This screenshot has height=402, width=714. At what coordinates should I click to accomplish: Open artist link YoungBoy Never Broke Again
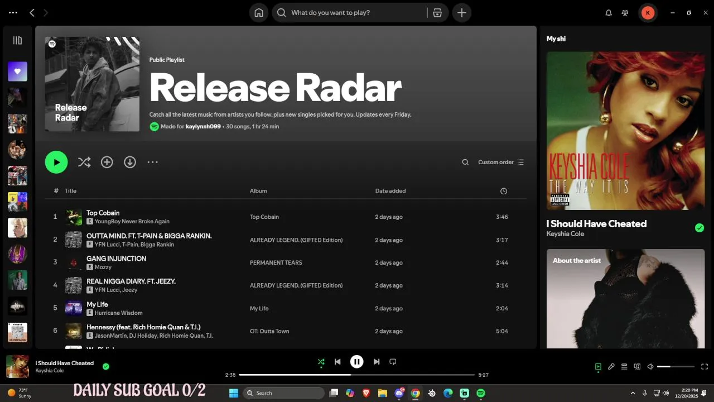coord(132,222)
